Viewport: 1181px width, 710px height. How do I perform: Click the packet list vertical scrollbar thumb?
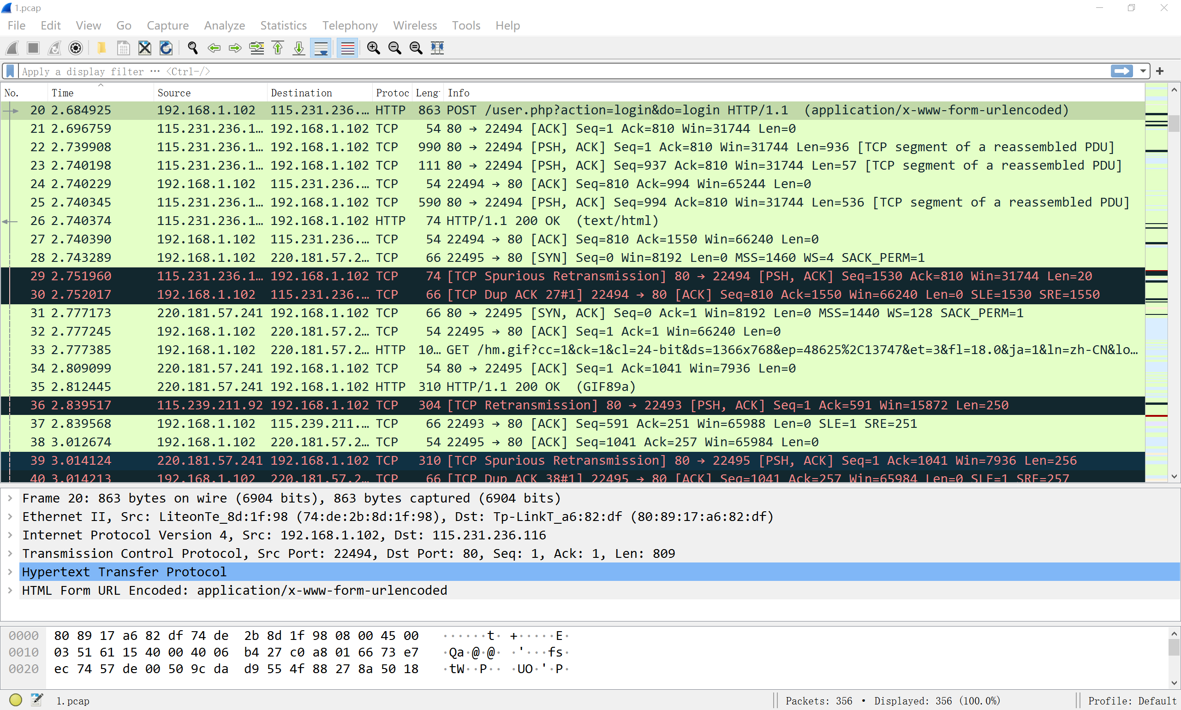pos(1174,124)
